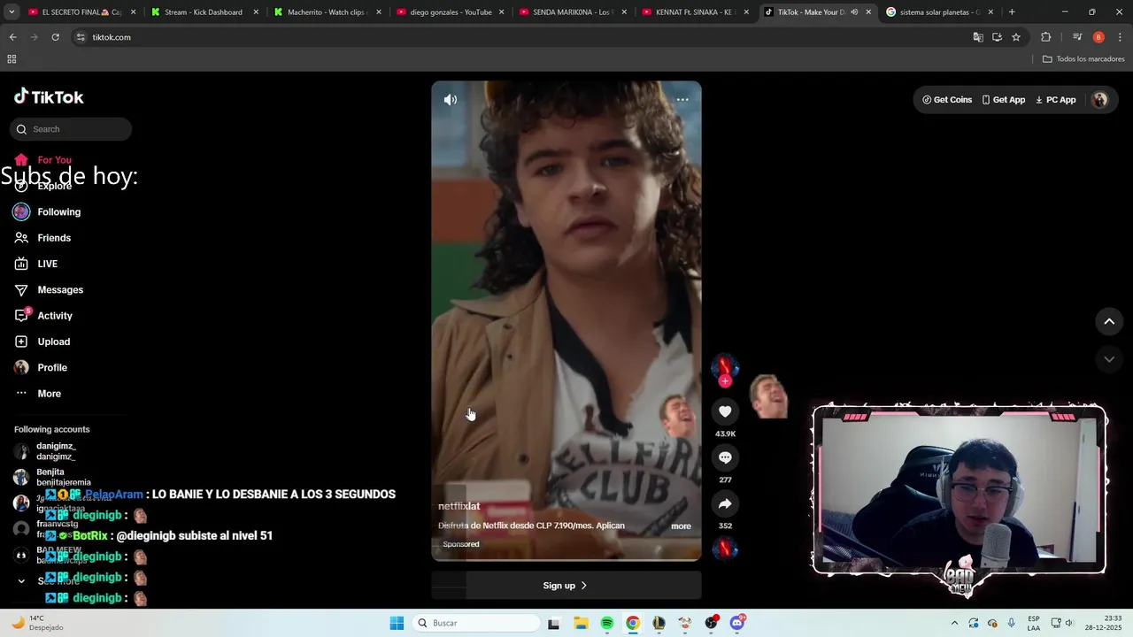Image resolution: width=1133 pixels, height=637 pixels.
Task: Focus the TikTok Search field
Action: coord(71,129)
